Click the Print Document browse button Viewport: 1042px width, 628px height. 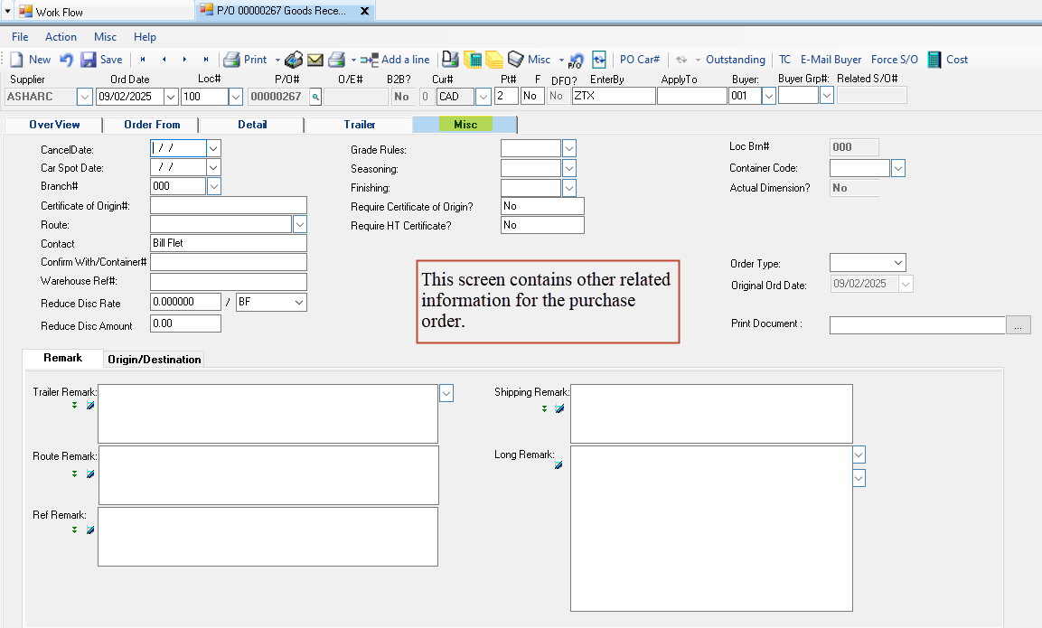tap(1019, 325)
